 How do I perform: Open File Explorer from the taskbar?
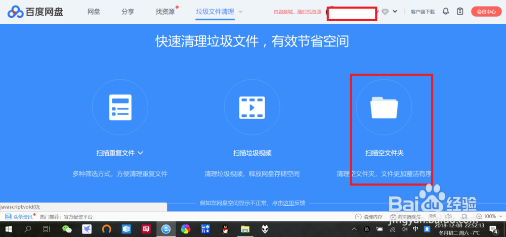pos(245,229)
